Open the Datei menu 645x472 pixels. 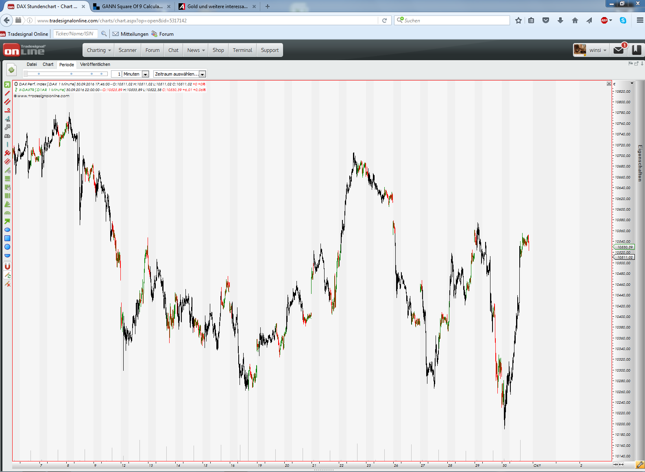pyautogui.click(x=32, y=64)
